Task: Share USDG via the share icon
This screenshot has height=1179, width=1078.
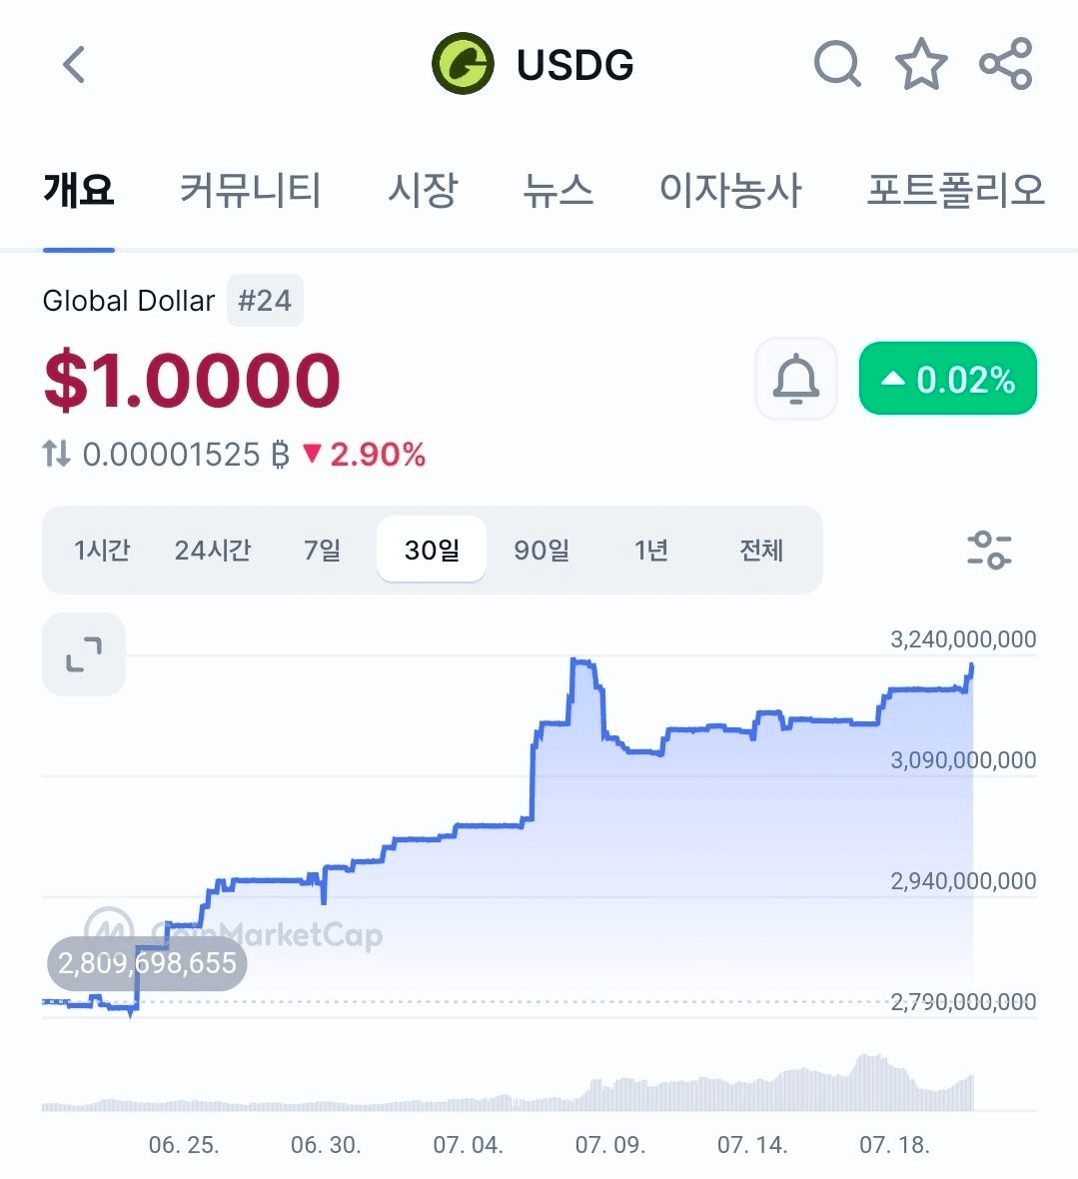Action: point(1006,64)
